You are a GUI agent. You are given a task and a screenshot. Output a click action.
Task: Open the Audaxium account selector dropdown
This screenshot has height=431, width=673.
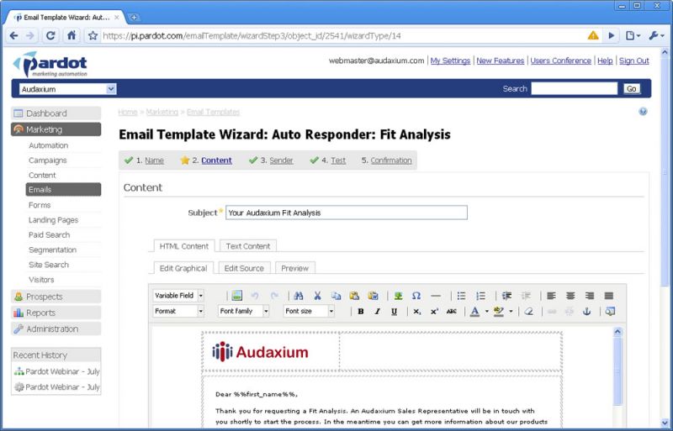[x=68, y=89]
